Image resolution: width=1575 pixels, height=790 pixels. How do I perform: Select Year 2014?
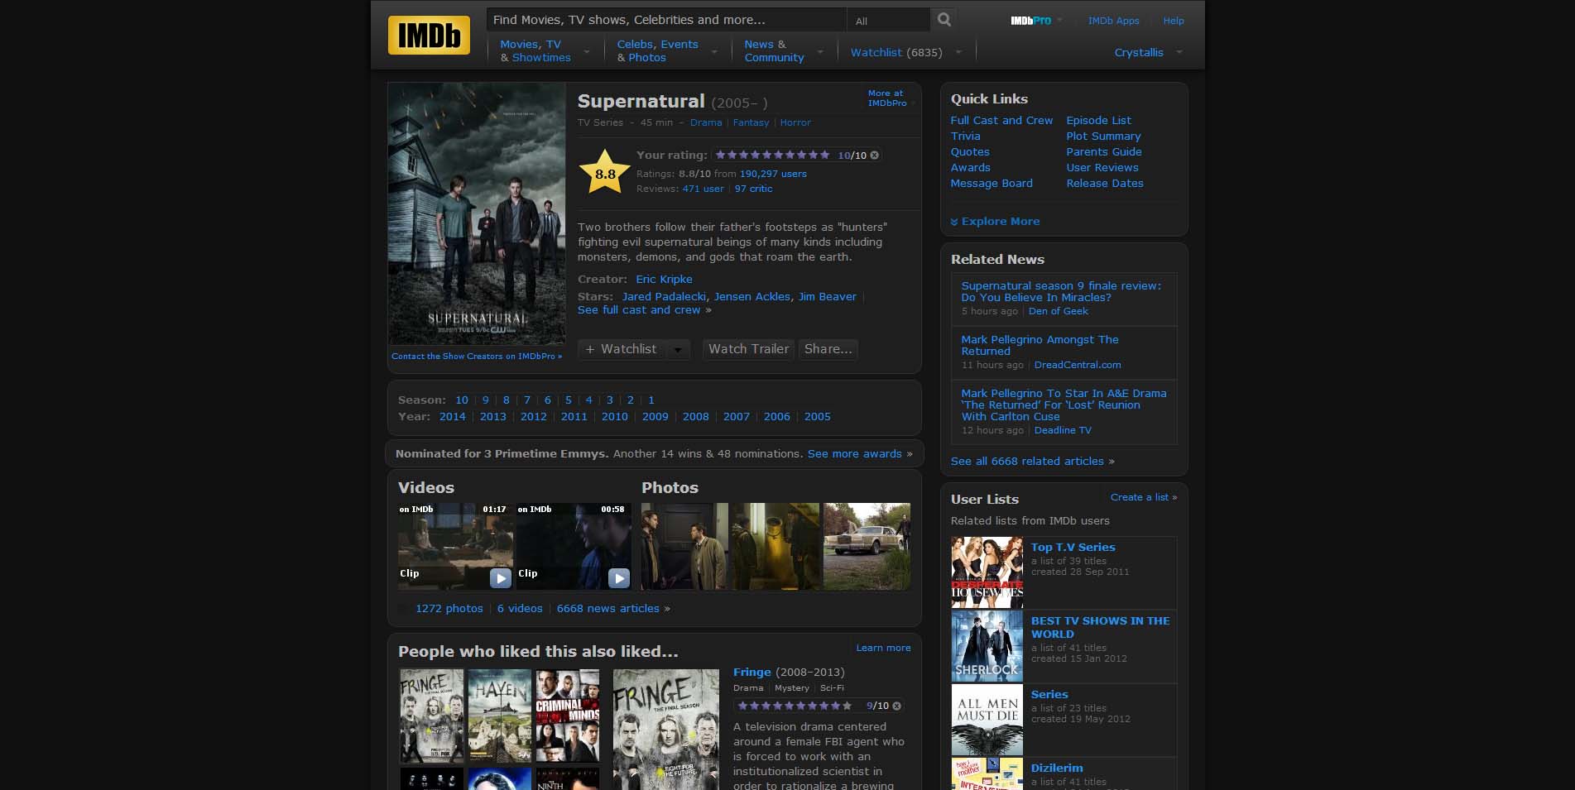point(452,417)
